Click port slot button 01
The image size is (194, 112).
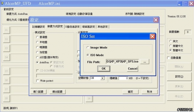[x=6, y=30]
